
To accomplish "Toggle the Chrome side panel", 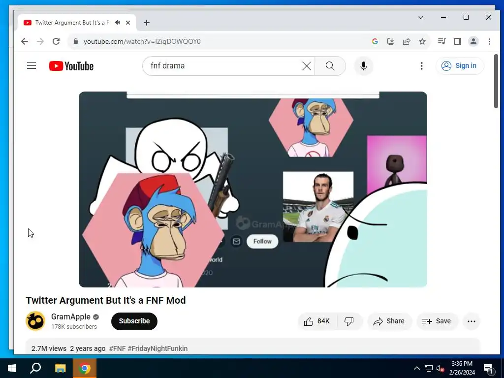I will point(458,41).
